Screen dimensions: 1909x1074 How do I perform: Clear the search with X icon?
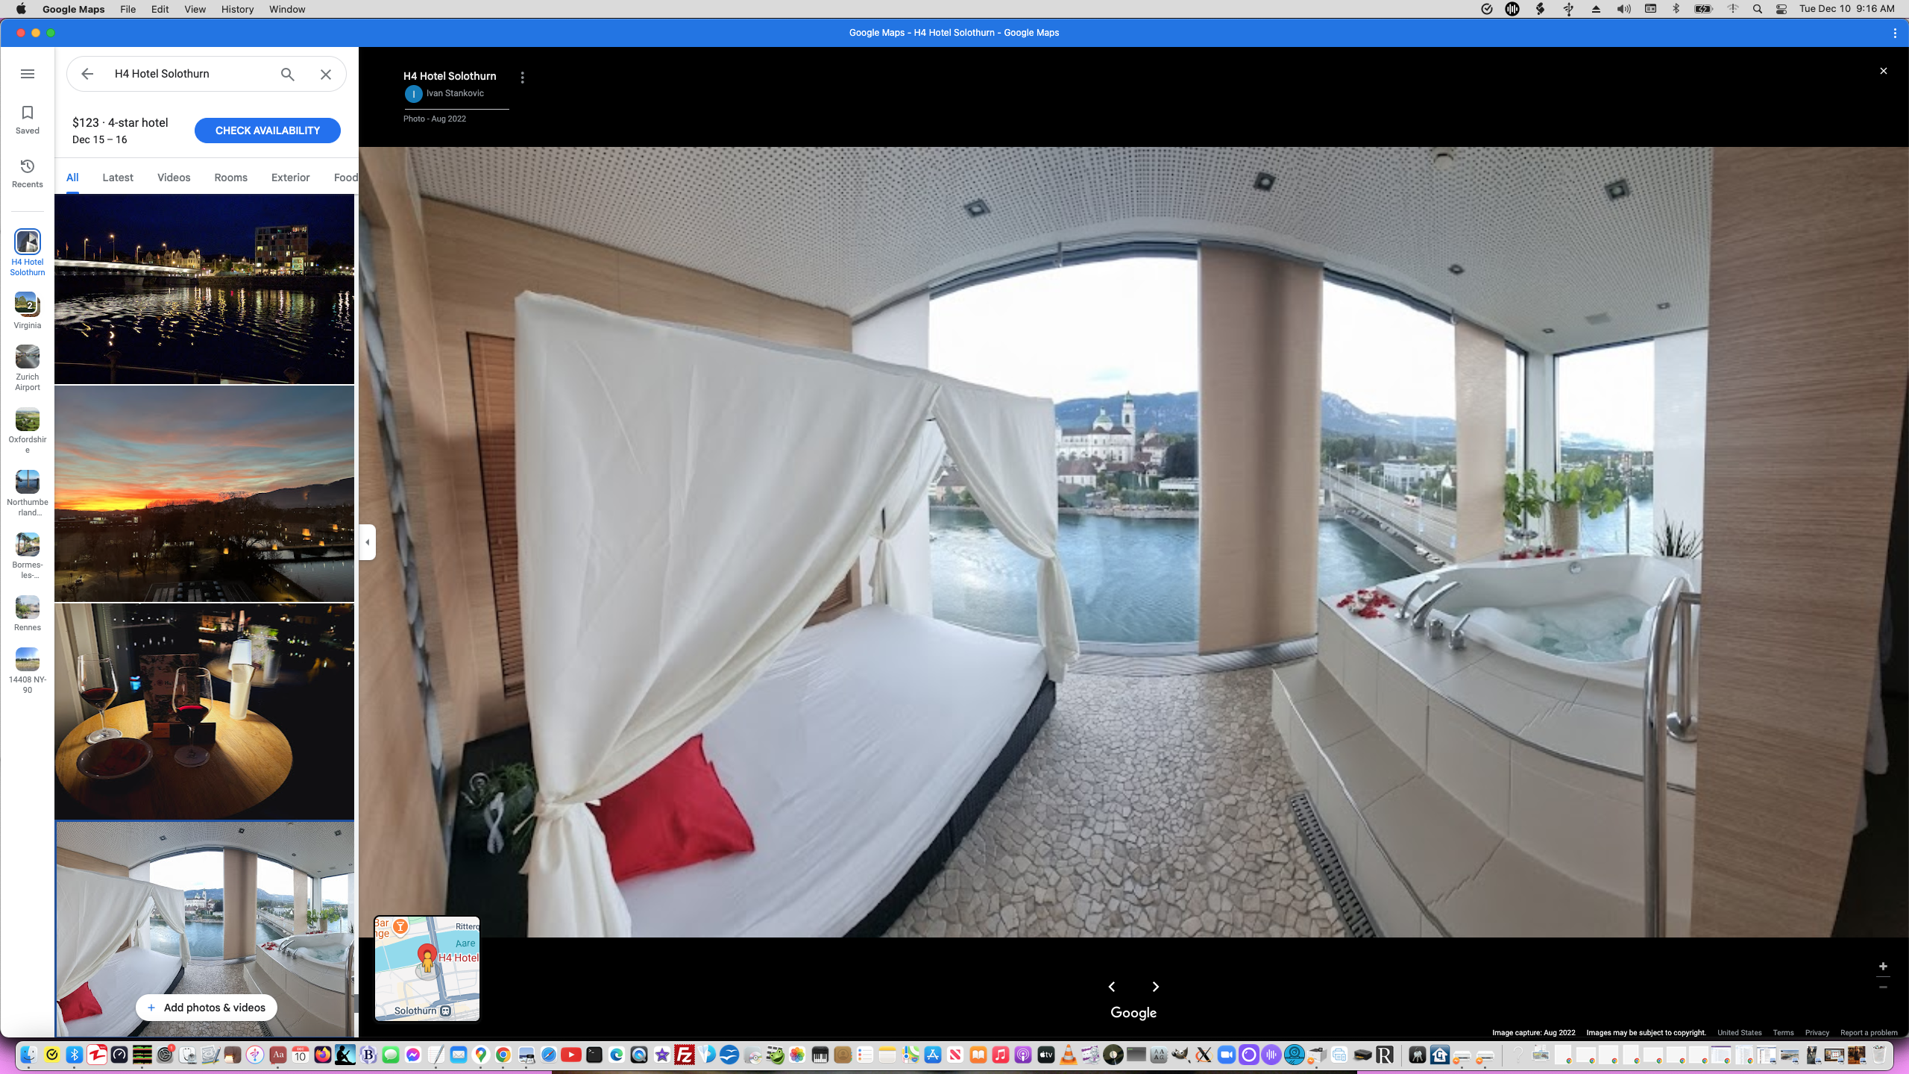[x=326, y=74]
